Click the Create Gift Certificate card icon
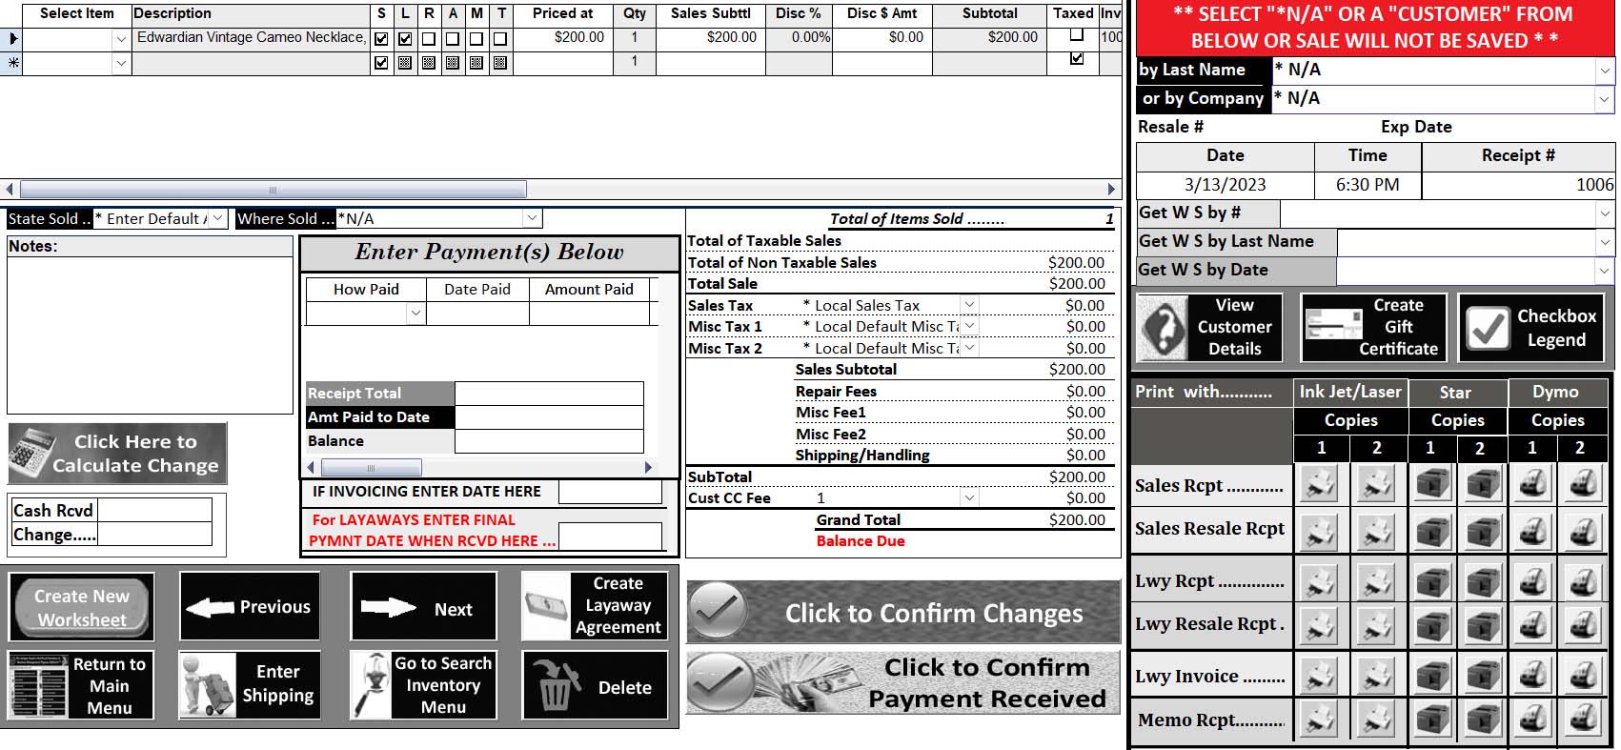 click(1333, 327)
